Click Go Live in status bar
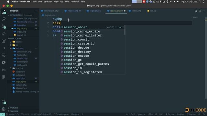The width and height of the screenshot is (207, 116). click(x=170, y=114)
